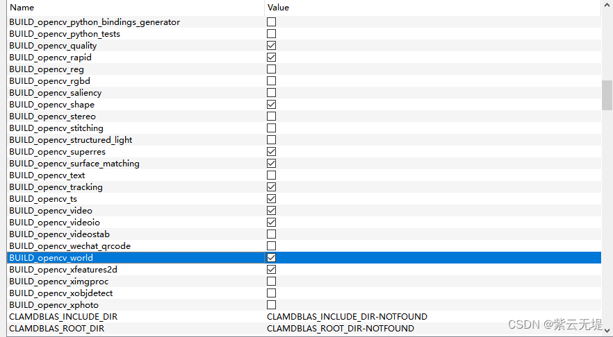The height and width of the screenshot is (337, 613).
Task: Click the scrollbar down arrow
Action: [607, 331]
